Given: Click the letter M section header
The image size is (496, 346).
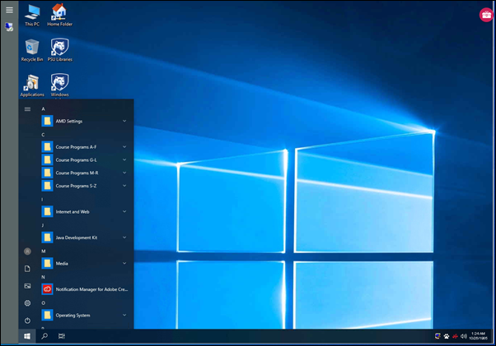Looking at the screenshot, I should tap(44, 251).
